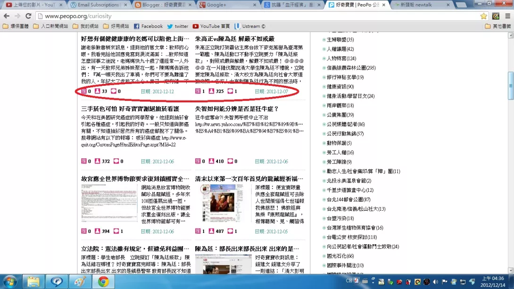Click the recommend 推 icon on the 三手菸 article
Image resolution: width=514 pixels, height=289 pixels.
tap(83, 161)
